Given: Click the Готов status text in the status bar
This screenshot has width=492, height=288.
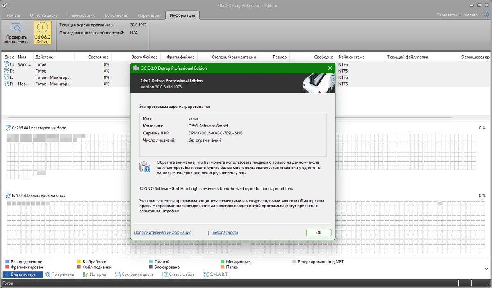Looking at the screenshot, I should pos(7,283).
